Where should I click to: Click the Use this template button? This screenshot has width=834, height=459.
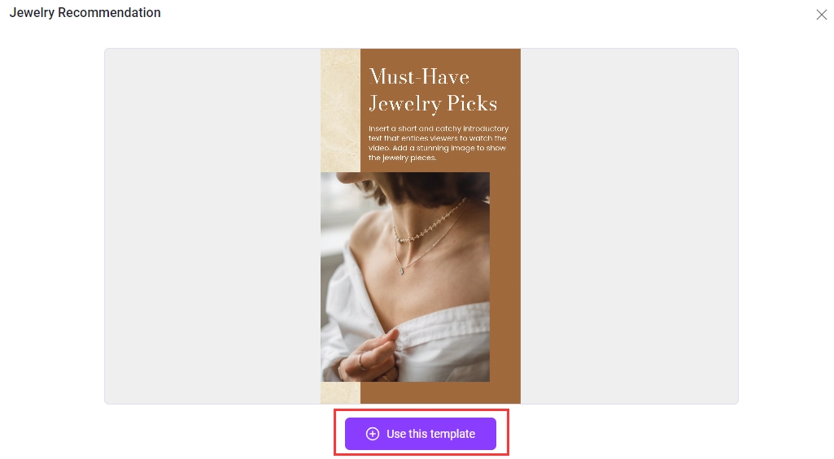pyautogui.click(x=420, y=434)
